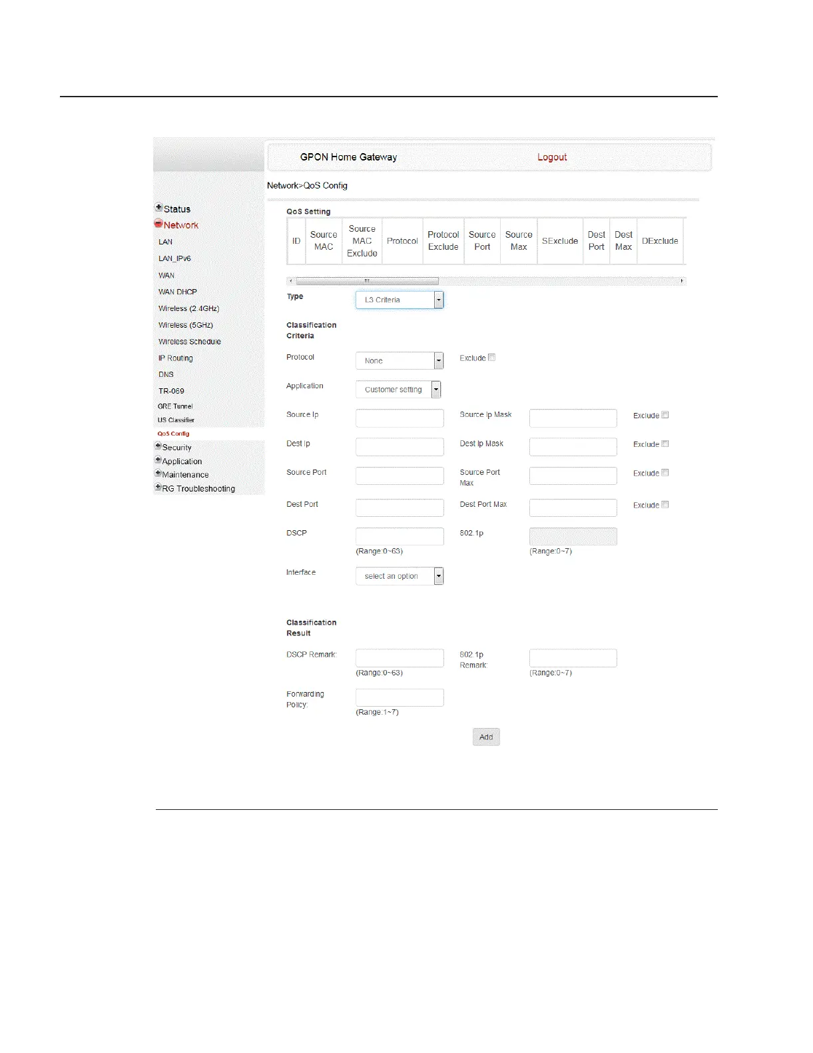The image size is (813, 1053).
Task: Focus the DSCP Remark input field
Action: click(400, 658)
